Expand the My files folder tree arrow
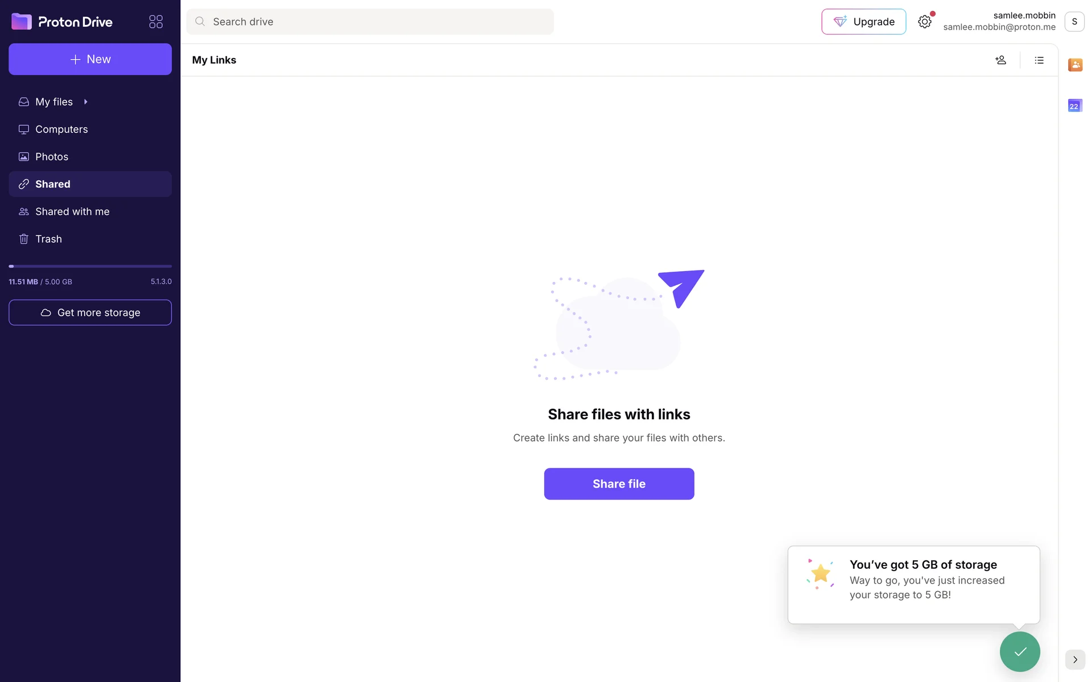This screenshot has height=682, width=1092. 86,102
